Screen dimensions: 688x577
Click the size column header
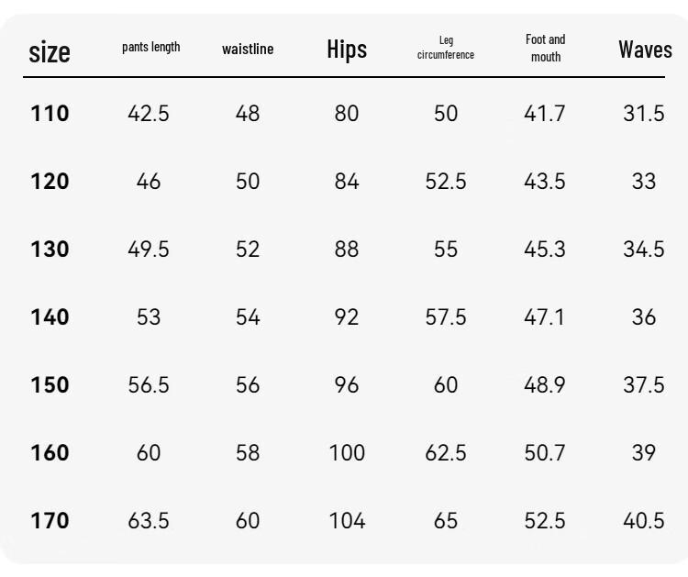click(50, 52)
